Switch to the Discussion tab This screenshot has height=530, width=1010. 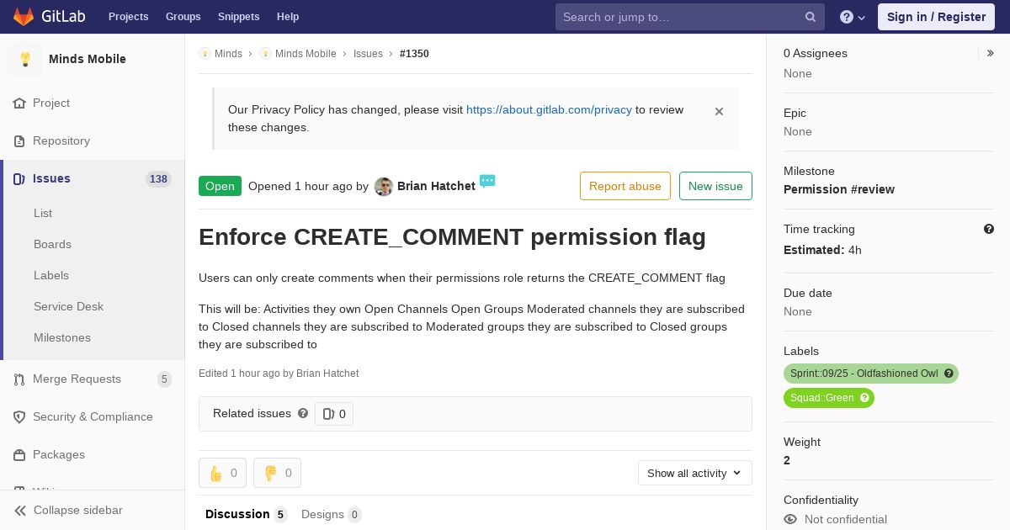pos(247,514)
